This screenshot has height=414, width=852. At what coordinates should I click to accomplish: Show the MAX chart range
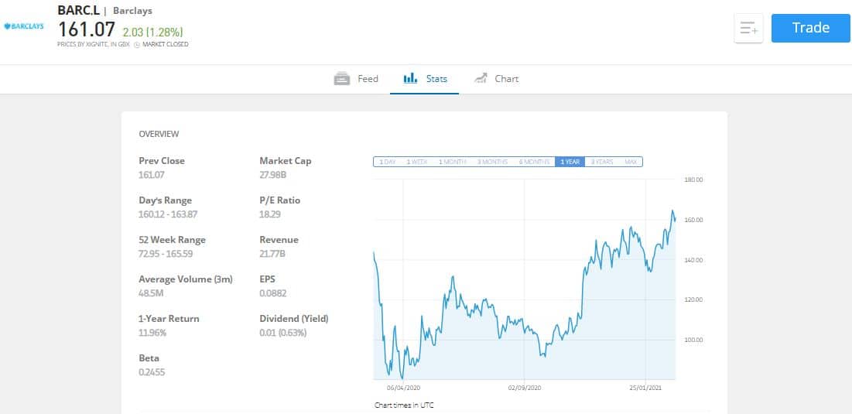631,162
